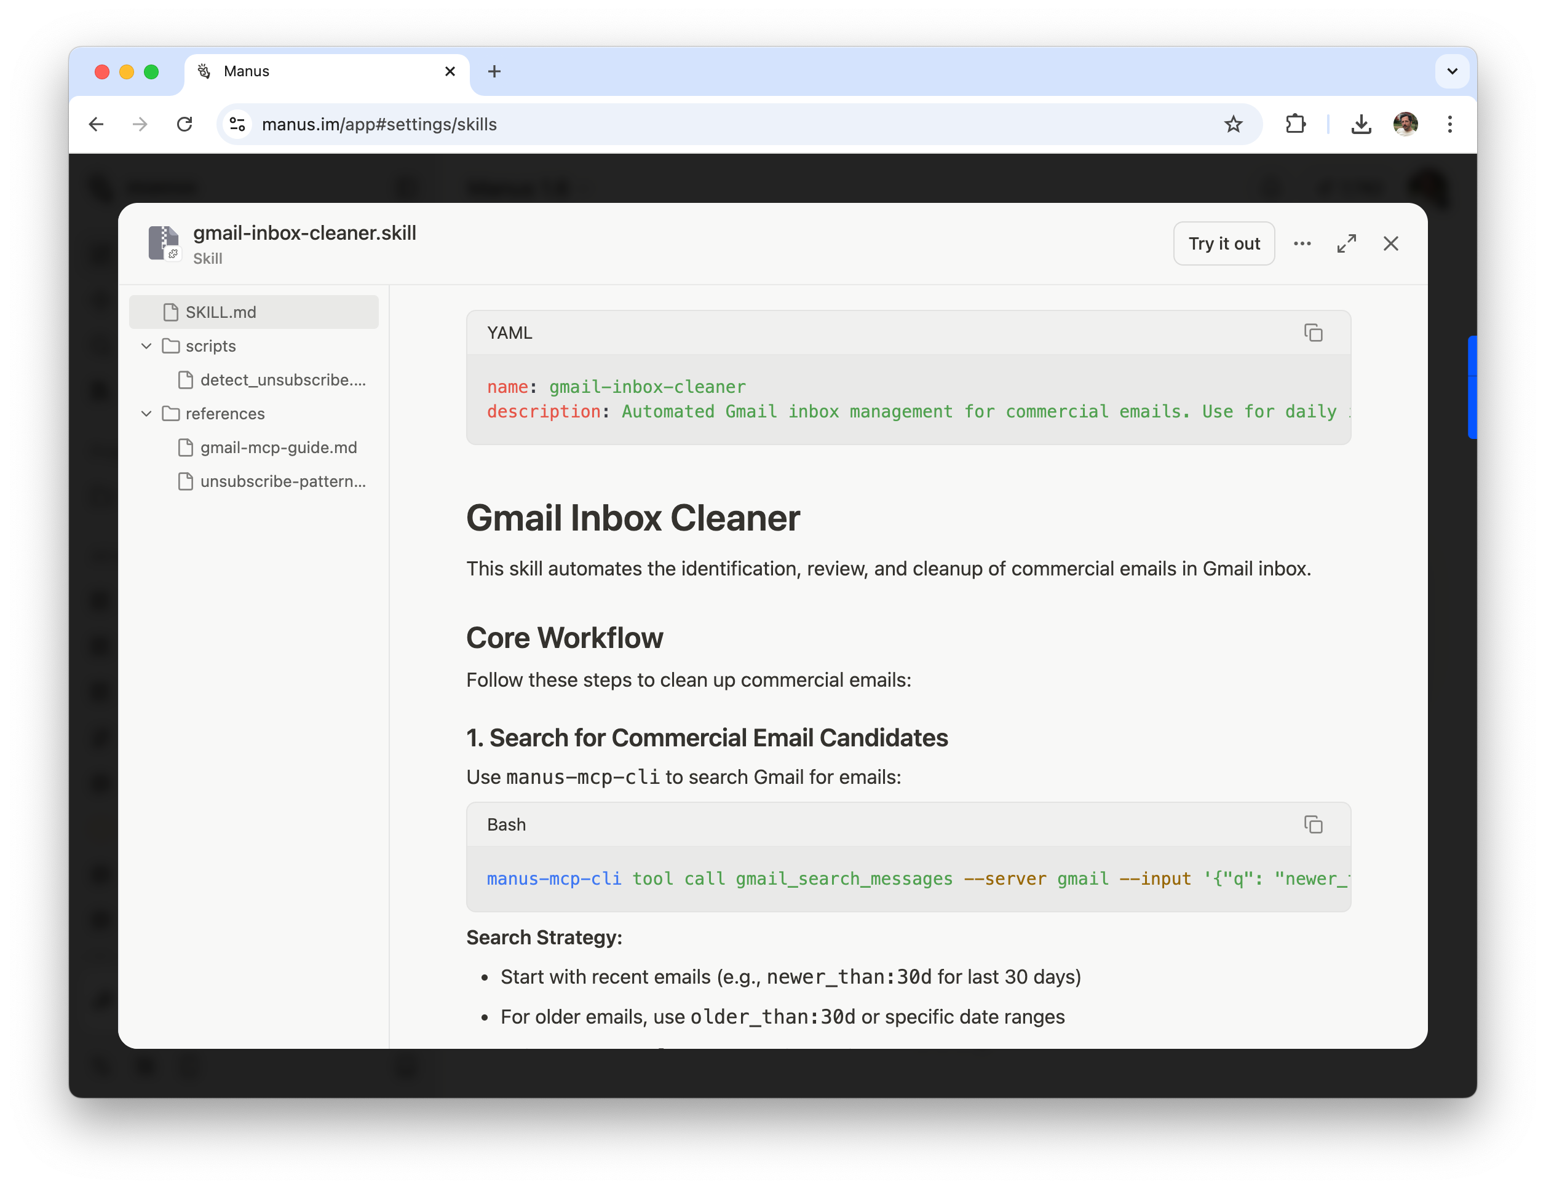Open the tab search dropdown arrow
The image size is (1546, 1189).
tap(1452, 71)
